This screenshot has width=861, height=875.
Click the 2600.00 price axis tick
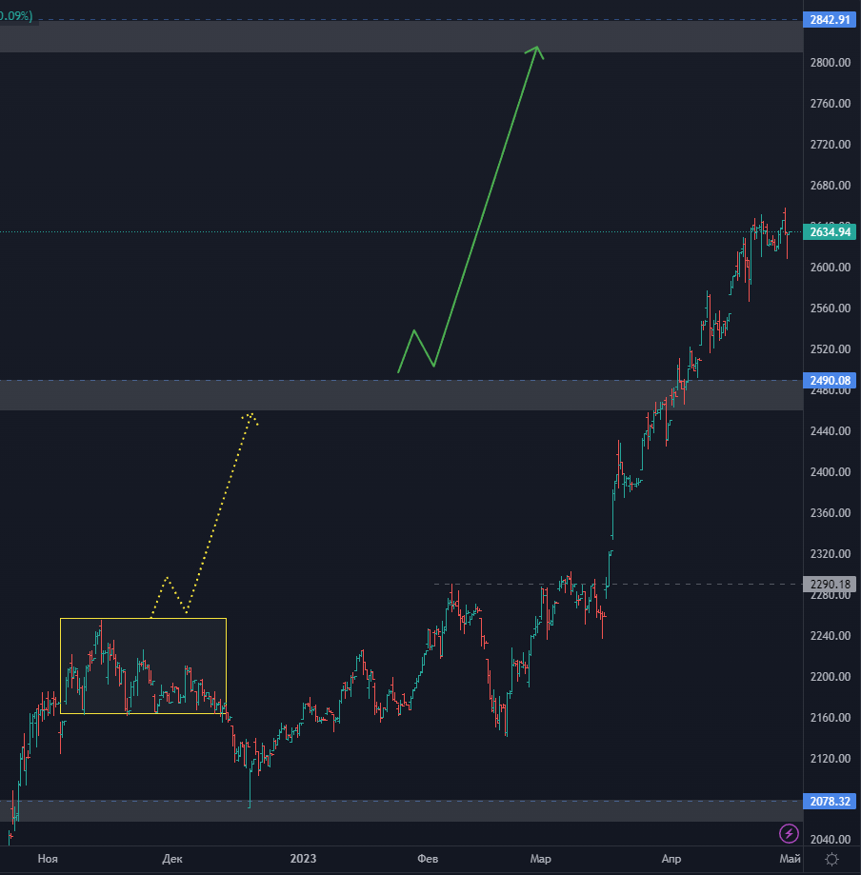pos(831,268)
